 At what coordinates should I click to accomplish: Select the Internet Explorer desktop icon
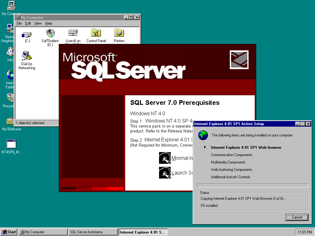[10, 75]
